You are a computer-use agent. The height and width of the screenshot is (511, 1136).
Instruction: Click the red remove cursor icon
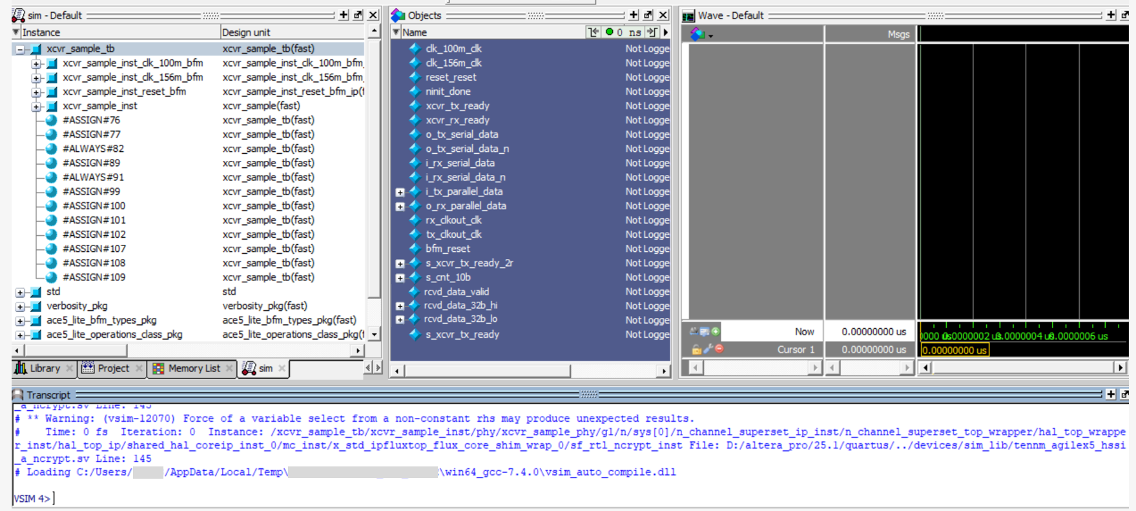pyautogui.click(x=719, y=349)
